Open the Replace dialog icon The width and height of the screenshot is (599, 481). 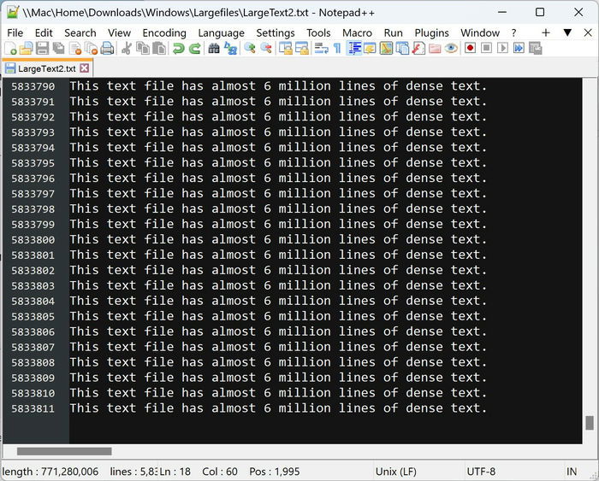click(230, 49)
